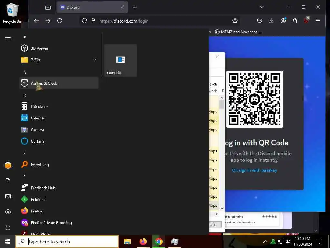Open the taskbar clock and date

[x=303, y=242]
